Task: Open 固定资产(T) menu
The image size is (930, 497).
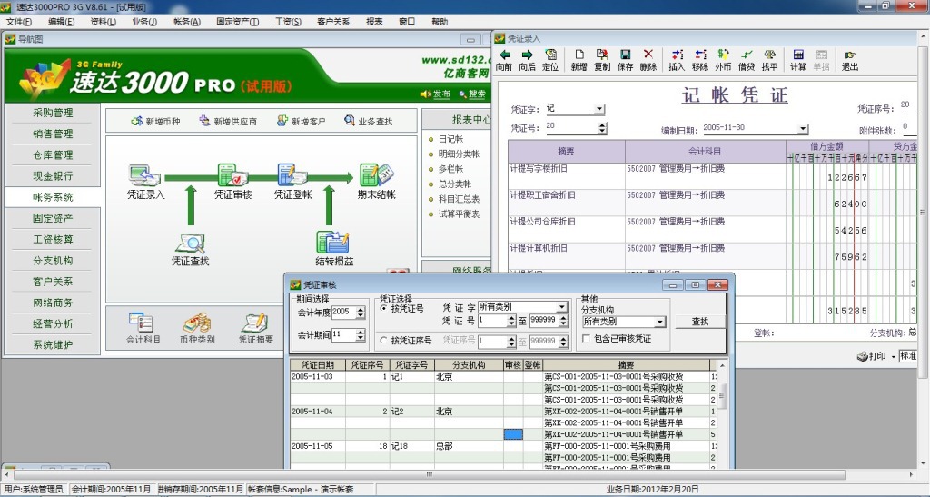Action: tap(237, 21)
